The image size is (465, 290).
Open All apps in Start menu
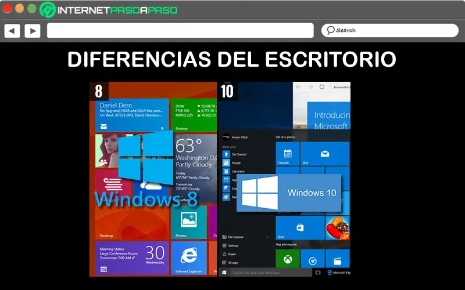[x=230, y=263]
